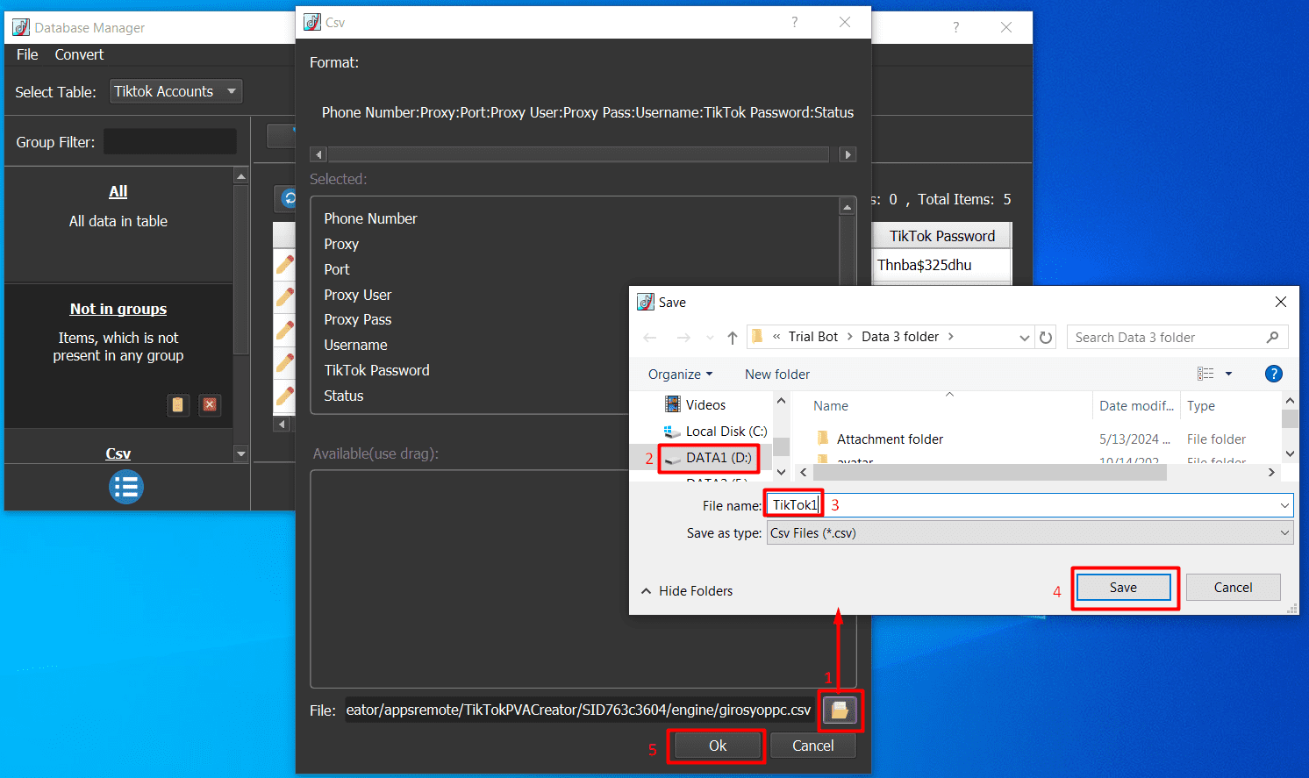
Task: Click the Not in groups link
Action: click(x=118, y=309)
